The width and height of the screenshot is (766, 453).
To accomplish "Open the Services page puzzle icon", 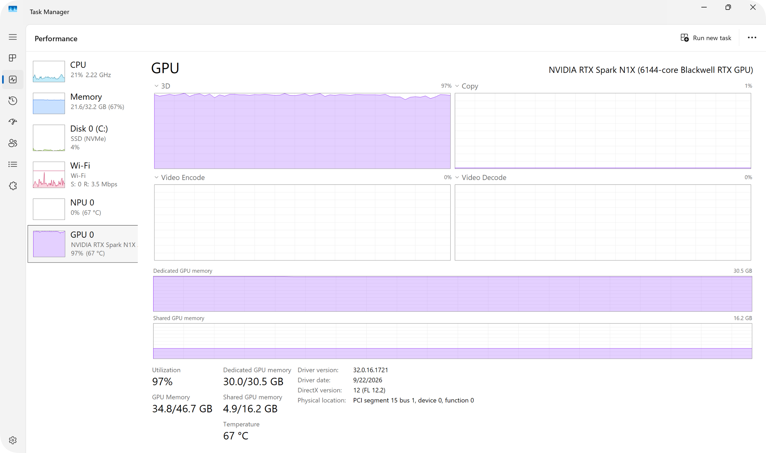I will pos(13,186).
